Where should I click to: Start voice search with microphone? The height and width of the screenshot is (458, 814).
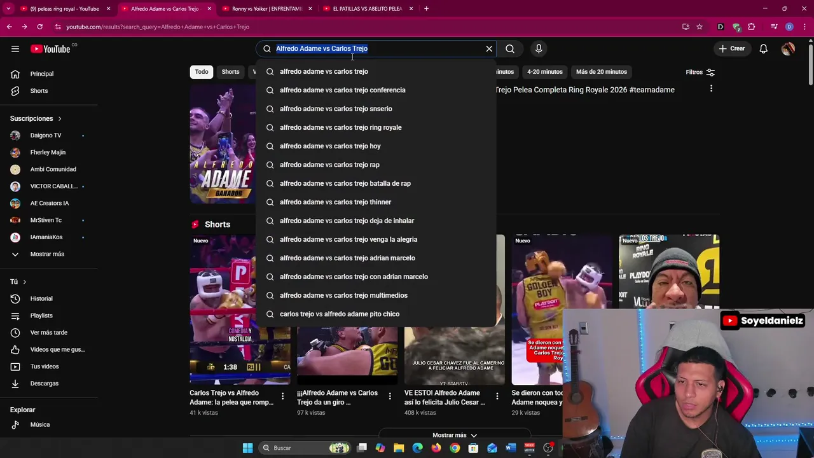[x=539, y=48]
